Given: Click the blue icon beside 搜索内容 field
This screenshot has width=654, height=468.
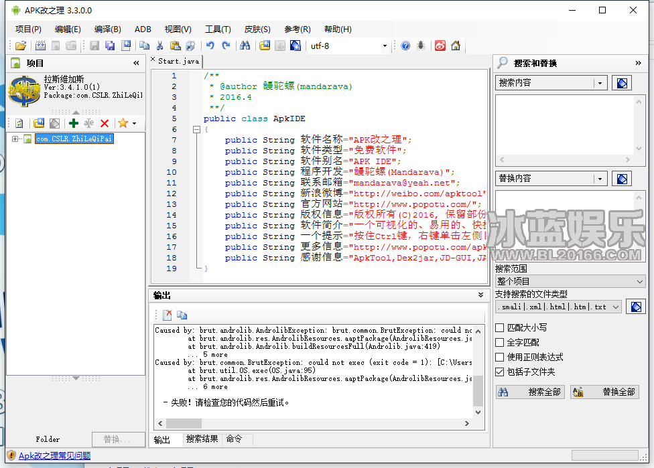Looking at the screenshot, I should point(622,83).
